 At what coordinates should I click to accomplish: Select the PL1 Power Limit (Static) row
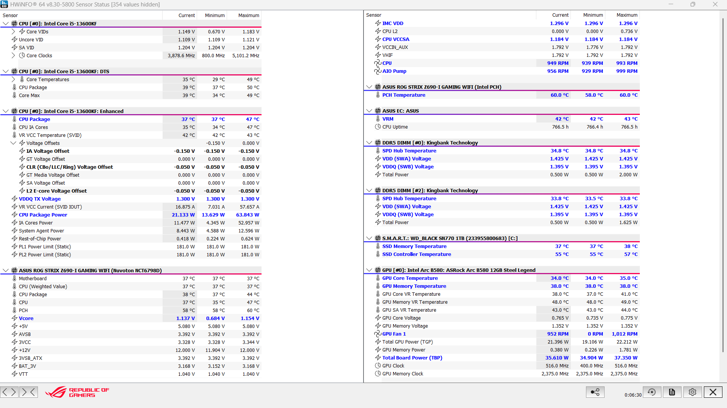point(131,246)
